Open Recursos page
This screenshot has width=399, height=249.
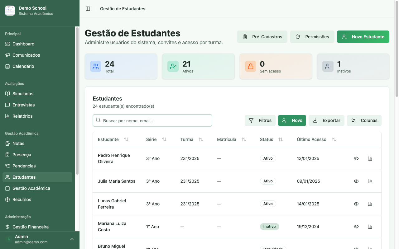pyautogui.click(x=37, y=200)
